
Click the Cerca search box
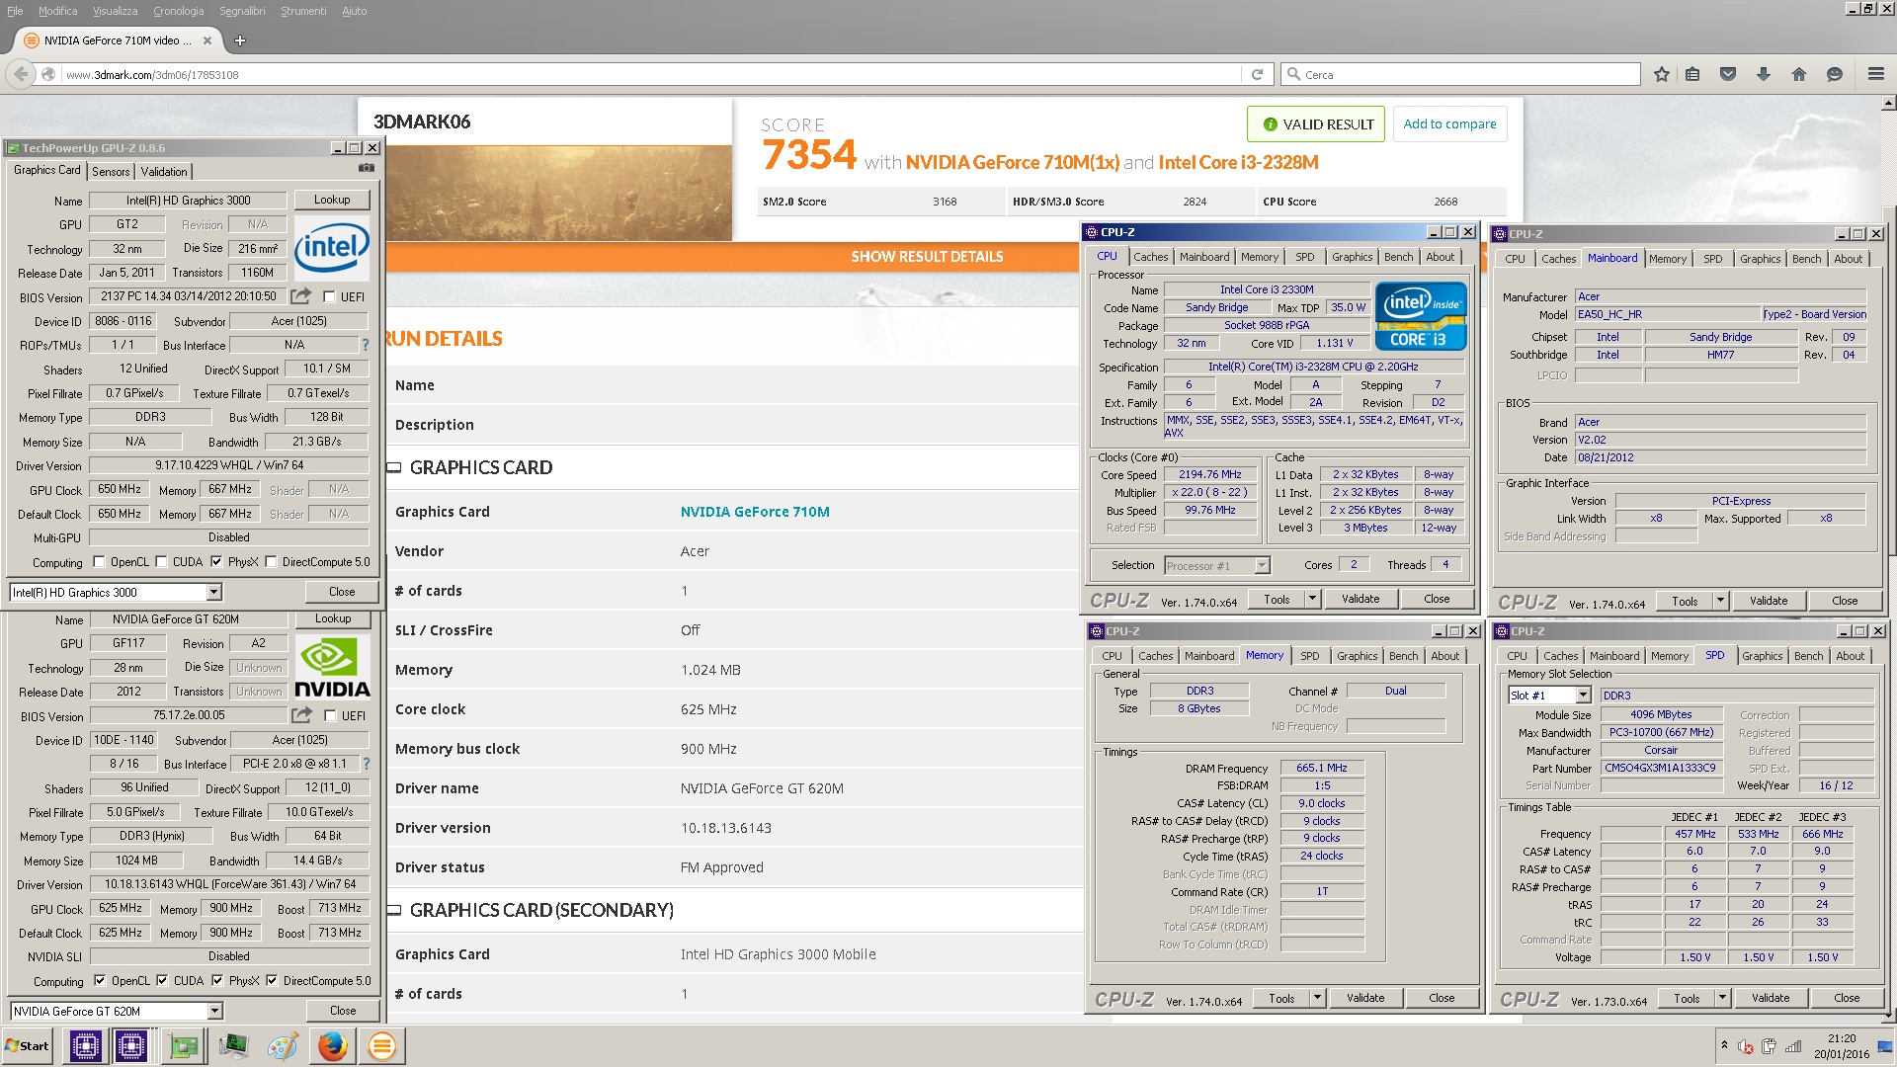(x=1460, y=74)
